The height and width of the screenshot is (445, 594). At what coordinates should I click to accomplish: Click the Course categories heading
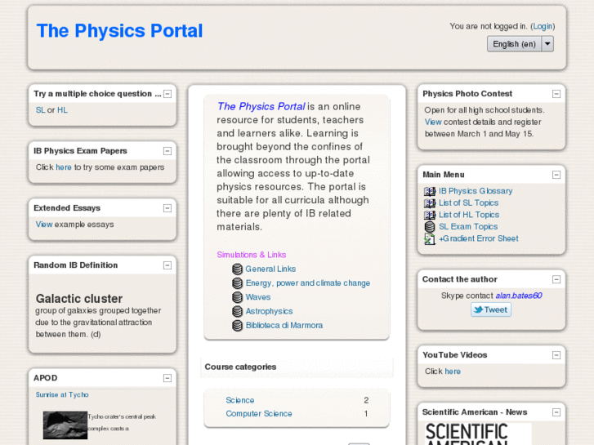pyautogui.click(x=240, y=367)
